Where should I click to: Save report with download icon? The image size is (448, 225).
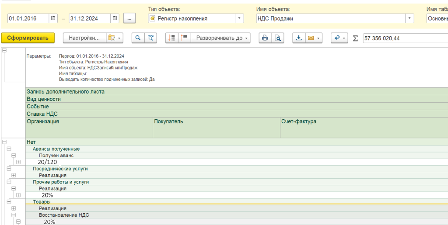point(299,38)
